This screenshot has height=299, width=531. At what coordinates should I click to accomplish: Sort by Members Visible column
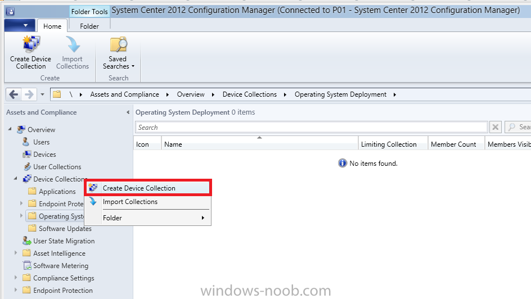[508, 144]
